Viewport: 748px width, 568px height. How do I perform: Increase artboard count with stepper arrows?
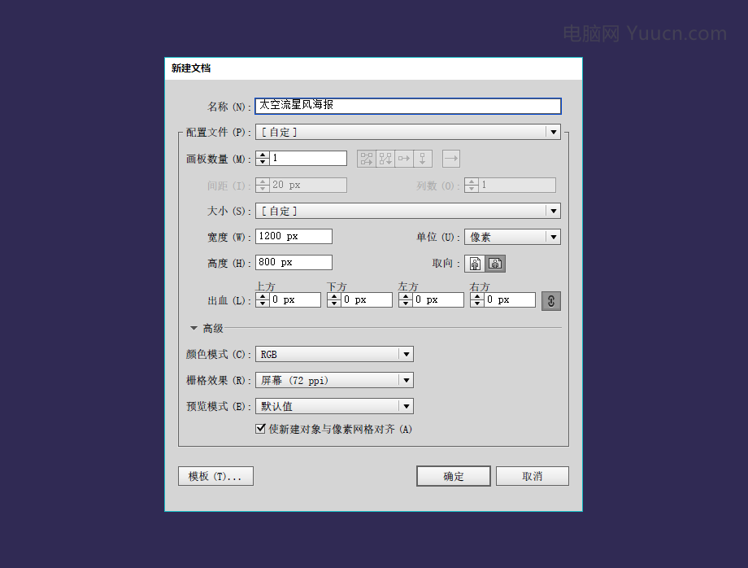pos(263,155)
